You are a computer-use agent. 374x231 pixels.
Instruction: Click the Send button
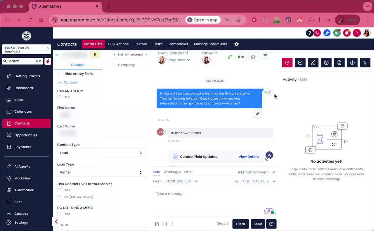[258, 224]
